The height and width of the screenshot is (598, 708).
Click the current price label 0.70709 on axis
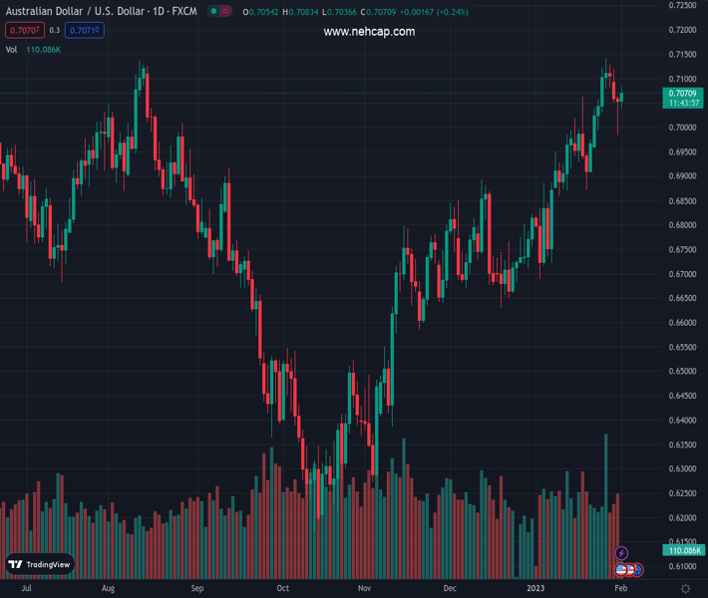point(683,93)
